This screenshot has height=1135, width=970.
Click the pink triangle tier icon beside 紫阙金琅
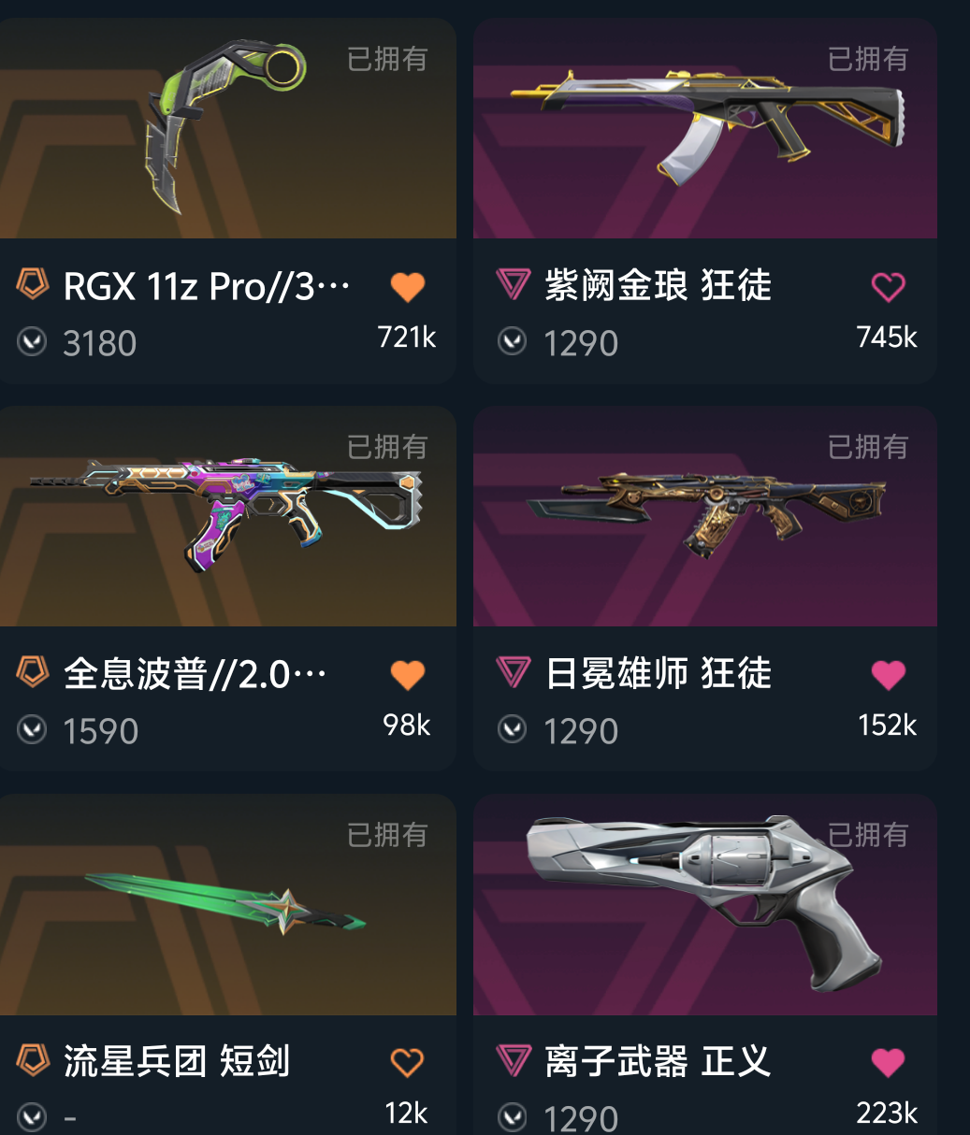coord(513,284)
